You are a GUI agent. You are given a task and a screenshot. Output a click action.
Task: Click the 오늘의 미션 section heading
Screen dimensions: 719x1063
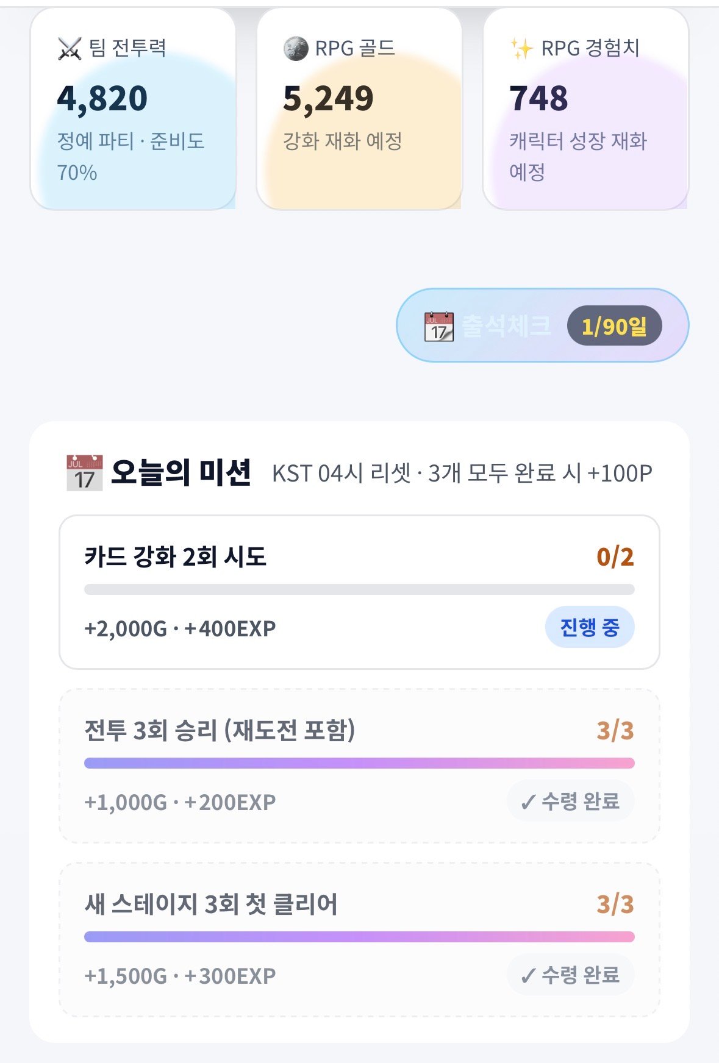pos(181,472)
